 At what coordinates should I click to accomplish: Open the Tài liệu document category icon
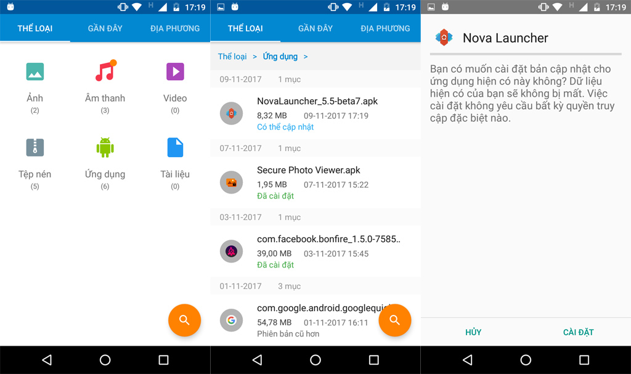point(175,147)
